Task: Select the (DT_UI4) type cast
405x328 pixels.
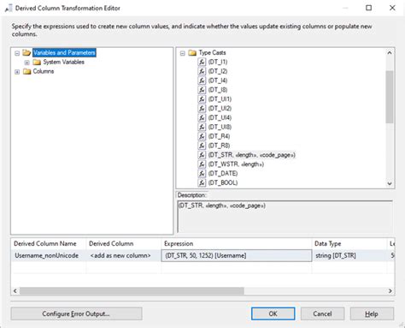Action: (220, 117)
